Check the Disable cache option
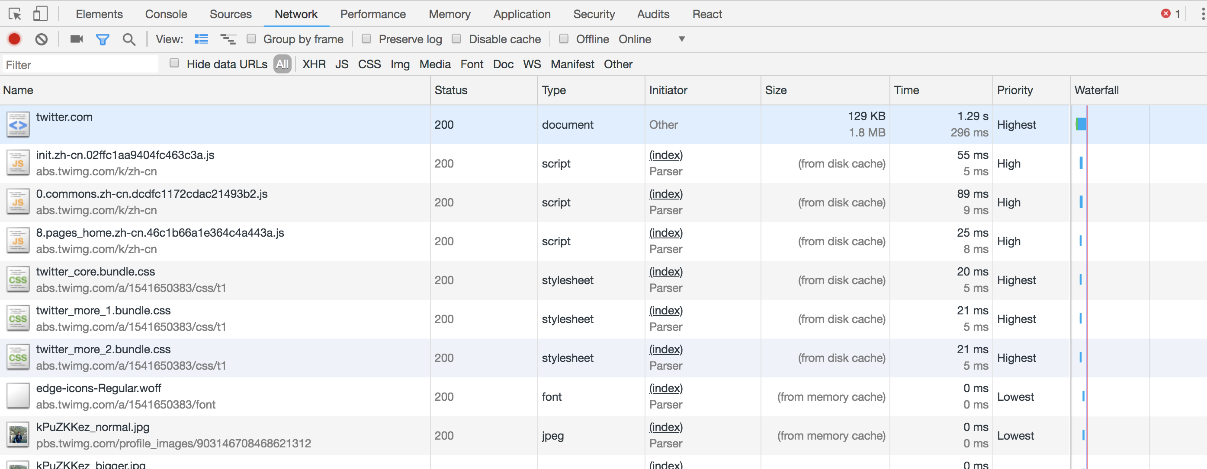Viewport: 1207px width, 469px height. [456, 39]
